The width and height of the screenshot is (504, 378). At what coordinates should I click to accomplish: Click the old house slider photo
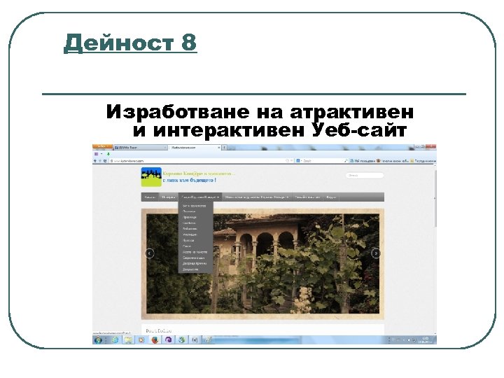262,264
